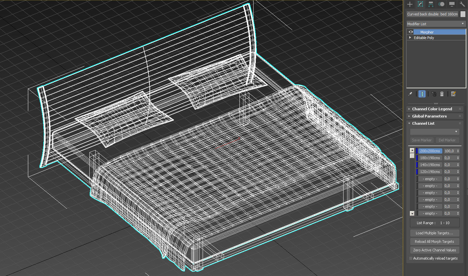Click the object name field
The width and height of the screenshot is (468, 276).
[432, 14]
